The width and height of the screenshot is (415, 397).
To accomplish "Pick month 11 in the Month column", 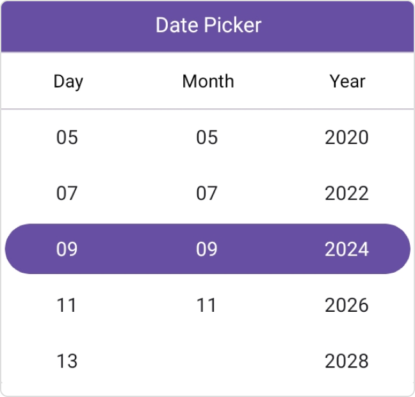I will (207, 305).
